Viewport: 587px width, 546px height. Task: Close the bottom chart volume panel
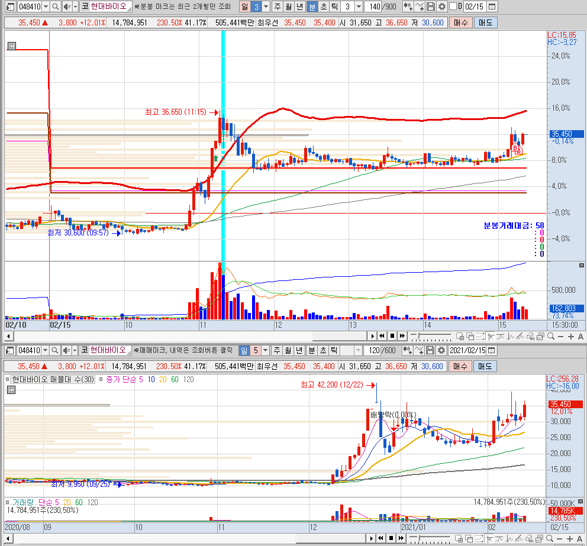[x=580, y=502]
